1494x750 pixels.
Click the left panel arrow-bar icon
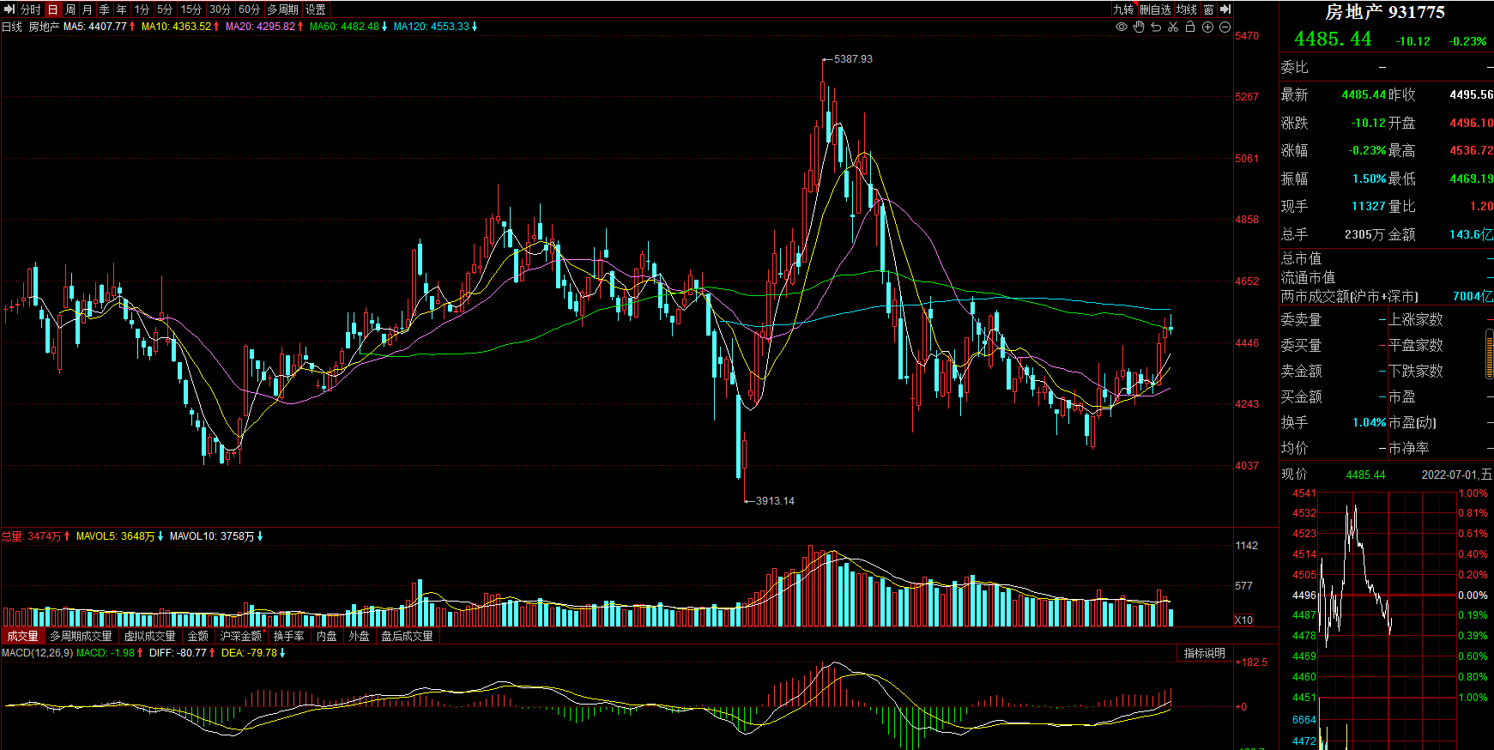[9, 9]
